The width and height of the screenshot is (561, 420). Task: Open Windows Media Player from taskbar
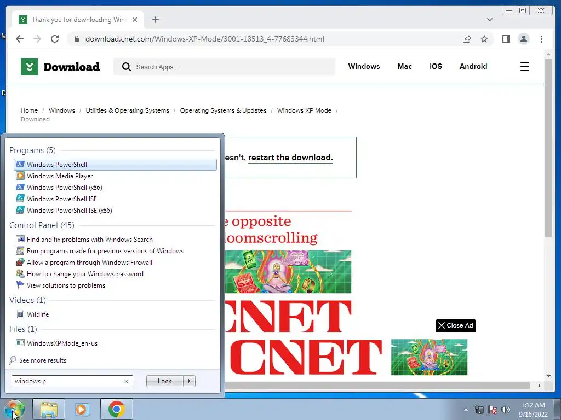click(82, 409)
